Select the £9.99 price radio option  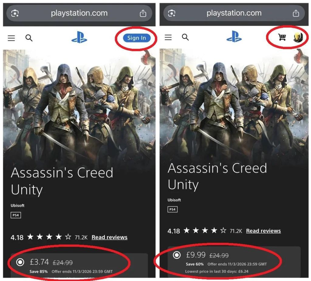[x=176, y=255]
